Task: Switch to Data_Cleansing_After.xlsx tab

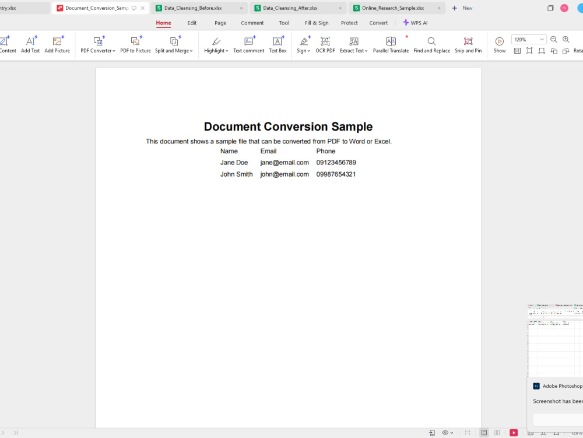Action: pos(298,8)
